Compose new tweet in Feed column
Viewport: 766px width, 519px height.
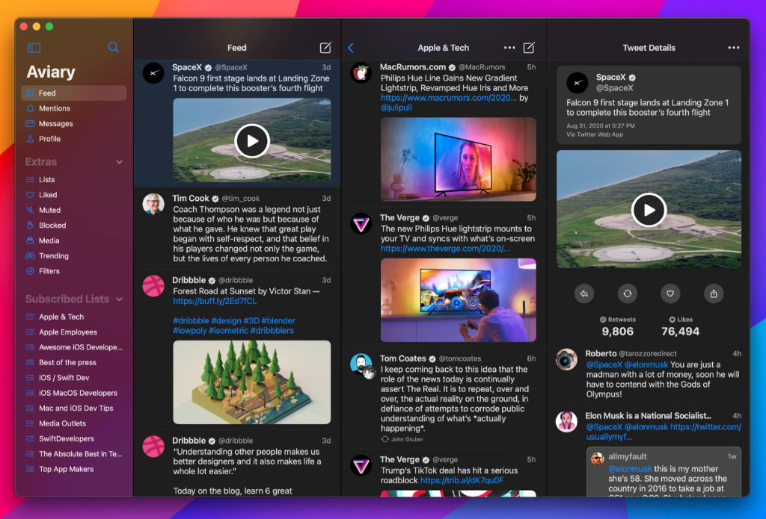point(325,47)
